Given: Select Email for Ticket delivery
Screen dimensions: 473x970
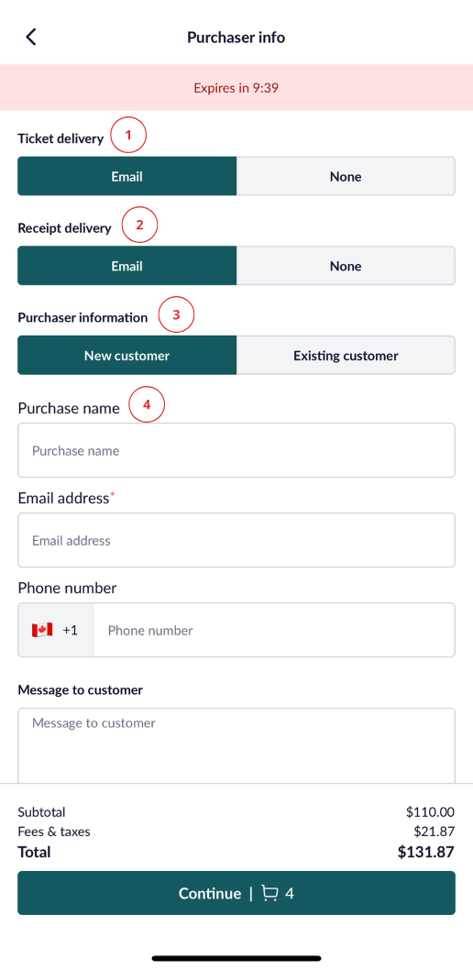Looking at the screenshot, I should coord(126,176).
